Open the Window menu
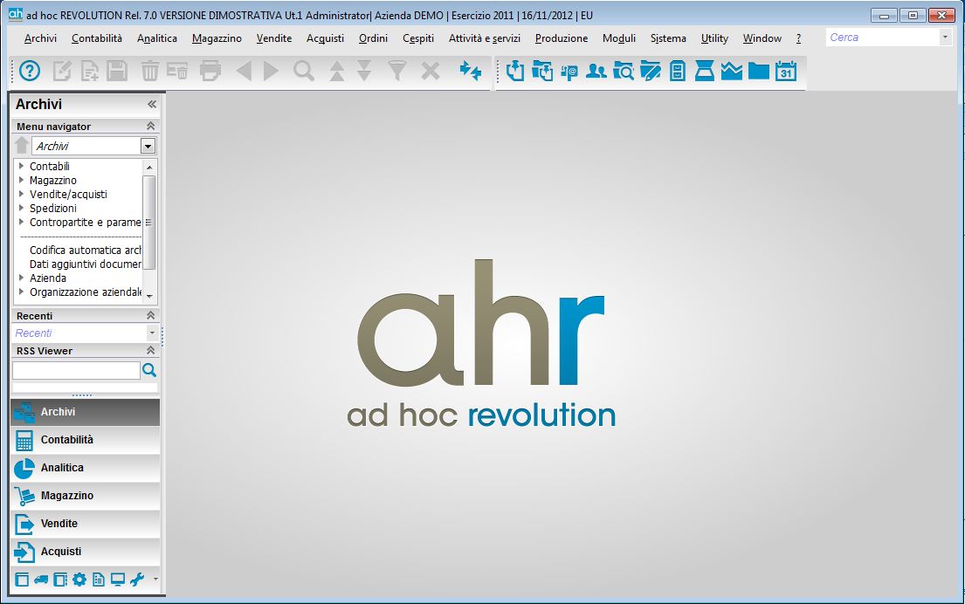 pos(762,38)
